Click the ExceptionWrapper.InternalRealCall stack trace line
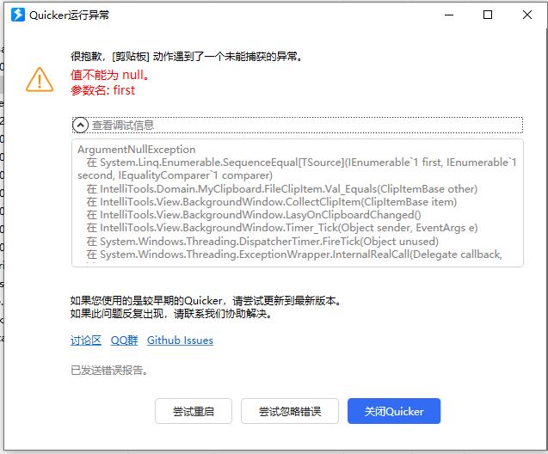Viewport: 548px width, 454px height. click(x=294, y=255)
